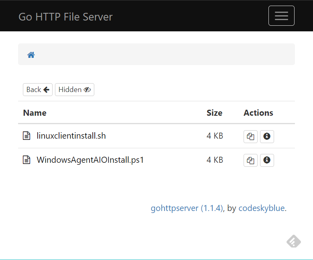The width and height of the screenshot is (313, 260).
Task: Visit the codeskyblue author link
Action: click(261, 208)
